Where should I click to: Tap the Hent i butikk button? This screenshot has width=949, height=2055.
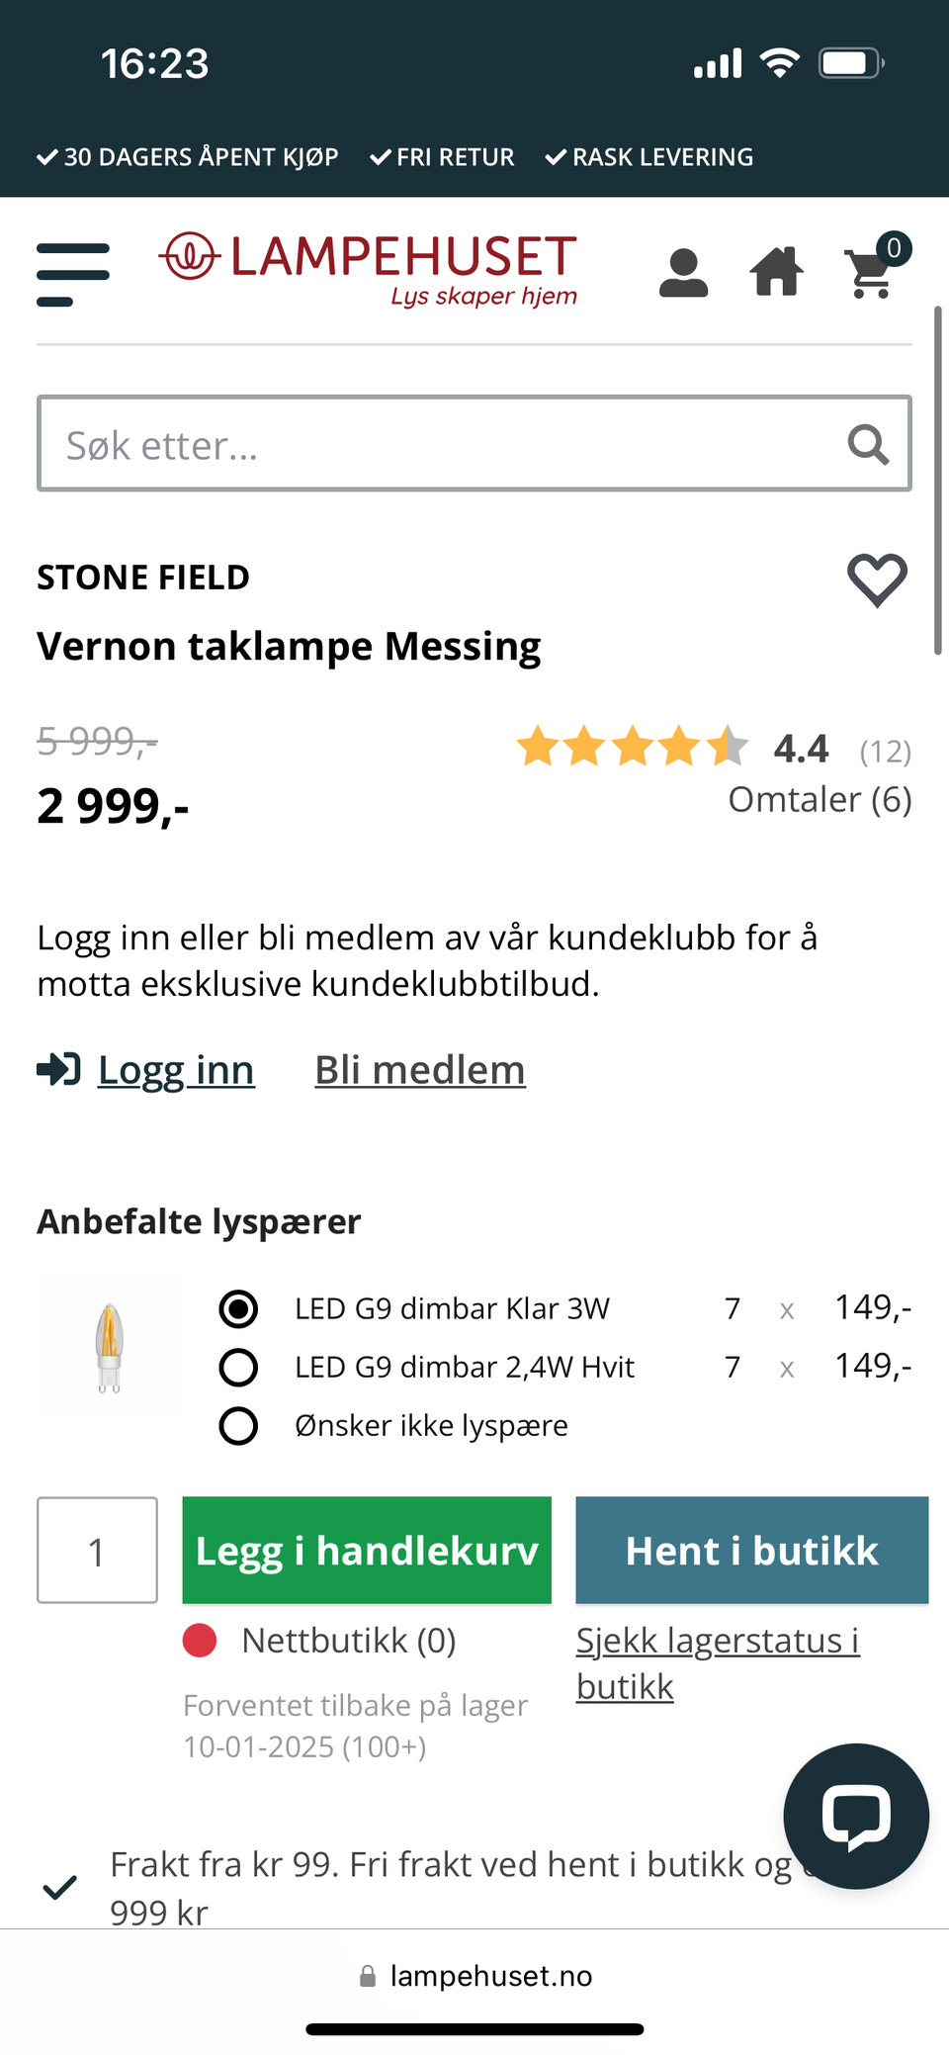tap(752, 1550)
